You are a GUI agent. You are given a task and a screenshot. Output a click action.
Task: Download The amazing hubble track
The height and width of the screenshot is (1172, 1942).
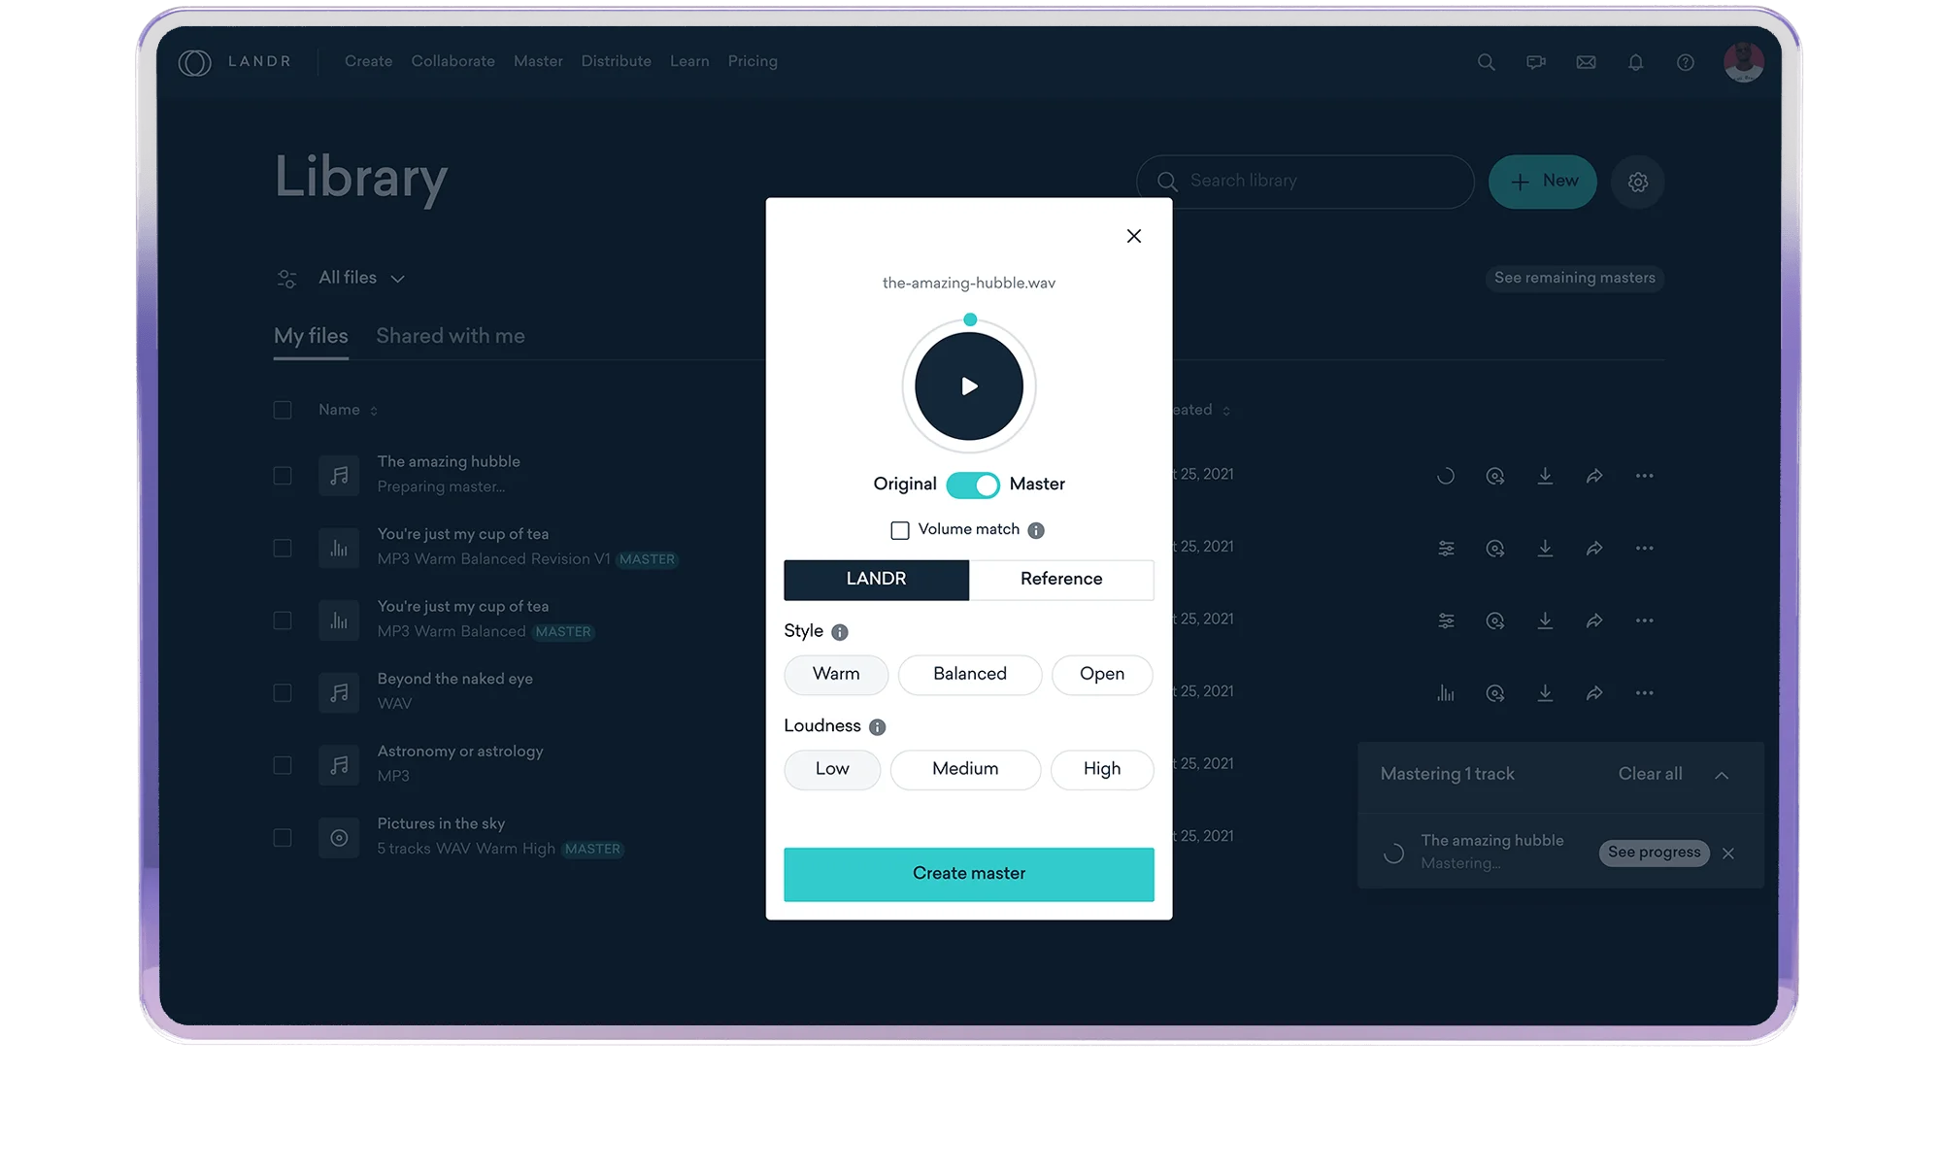coord(1545,476)
